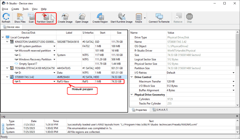Screen dimensions: 240x139
Task: Close the Log panel
Action: (237, 116)
